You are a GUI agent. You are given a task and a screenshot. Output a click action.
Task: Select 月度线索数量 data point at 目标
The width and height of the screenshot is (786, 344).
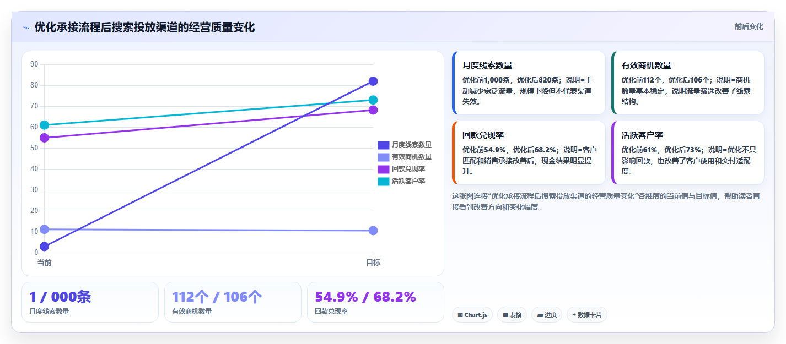[x=373, y=81]
